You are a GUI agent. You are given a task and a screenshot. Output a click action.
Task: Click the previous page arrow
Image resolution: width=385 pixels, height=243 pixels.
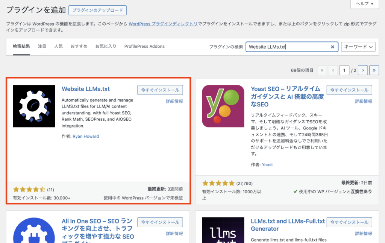333,70
